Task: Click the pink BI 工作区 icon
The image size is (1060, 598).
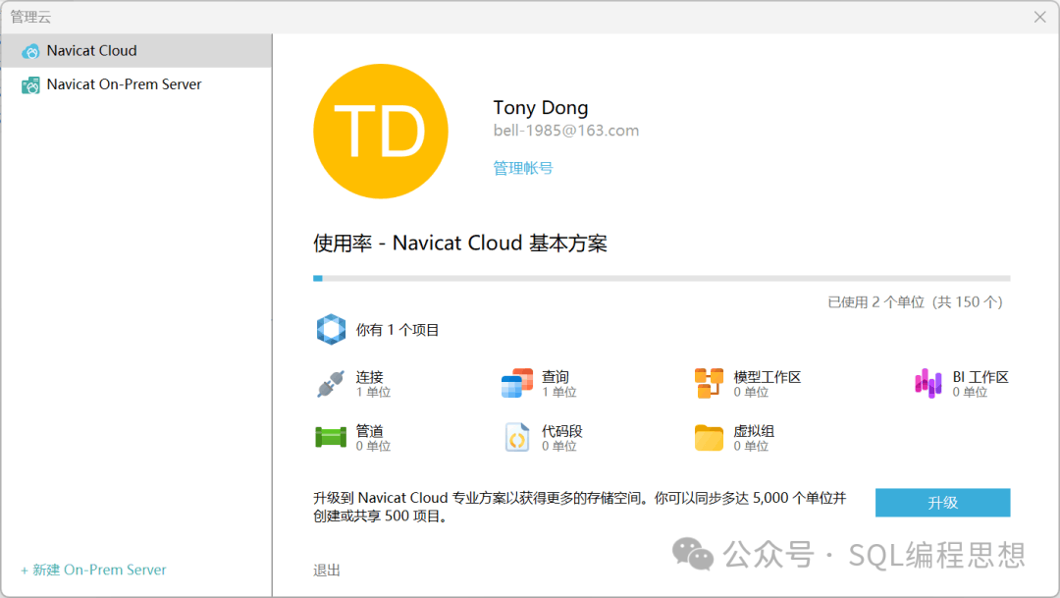Action: tap(928, 384)
